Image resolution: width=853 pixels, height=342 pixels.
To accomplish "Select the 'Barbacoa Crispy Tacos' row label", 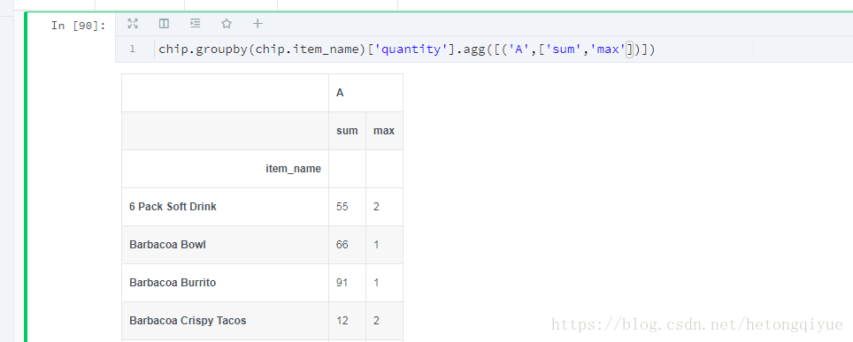I will click(x=188, y=321).
